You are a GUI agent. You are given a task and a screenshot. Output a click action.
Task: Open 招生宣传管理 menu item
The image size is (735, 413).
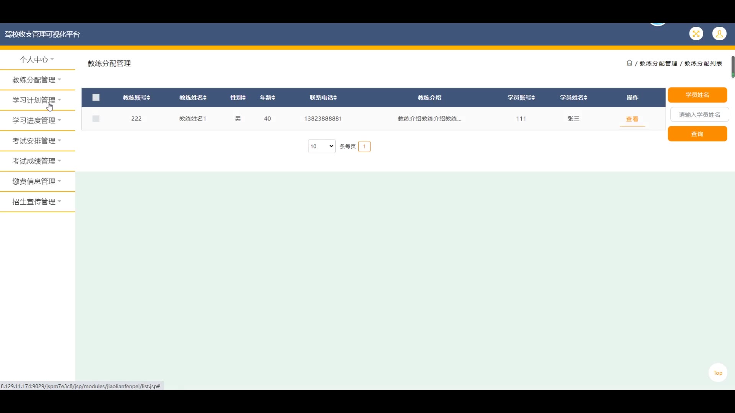(x=37, y=202)
